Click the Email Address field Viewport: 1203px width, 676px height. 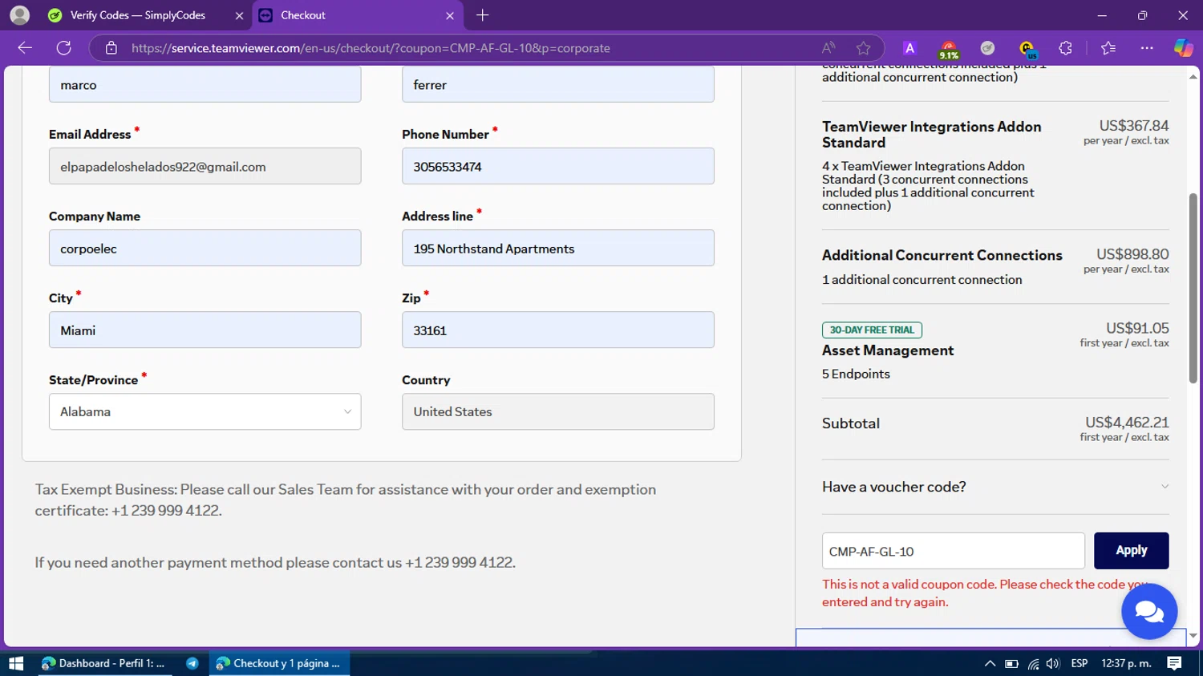205,166
